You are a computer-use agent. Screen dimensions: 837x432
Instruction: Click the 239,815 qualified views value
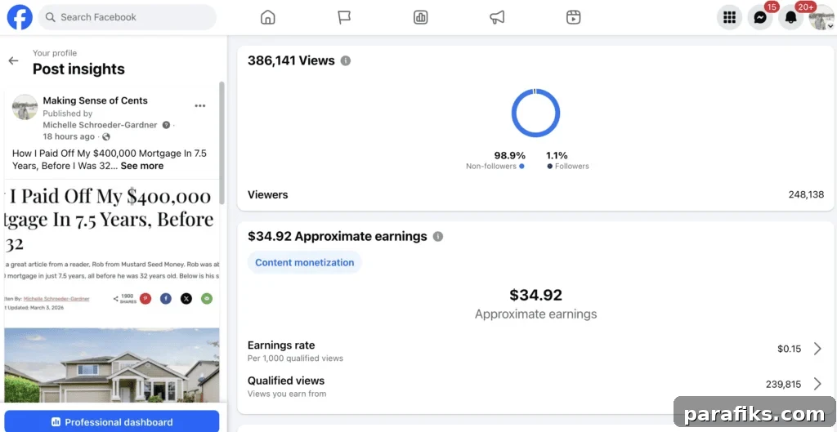tap(783, 384)
